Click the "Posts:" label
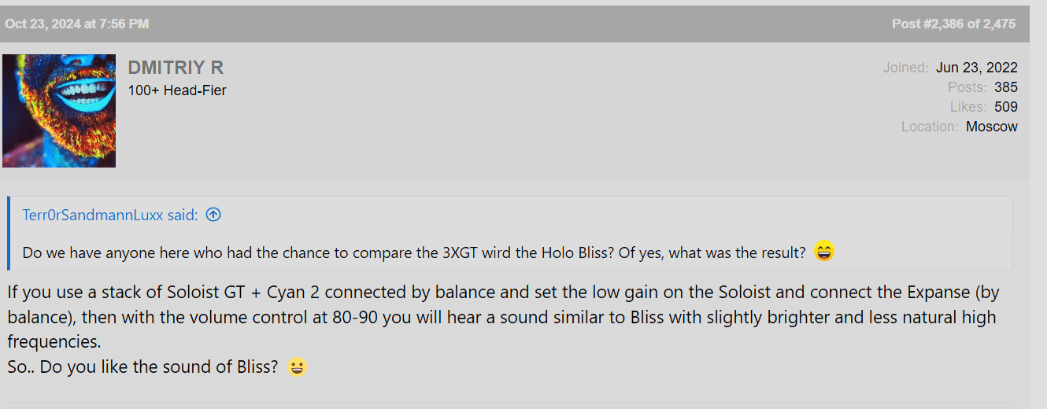This screenshot has height=409, width=1047. [967, 87]
